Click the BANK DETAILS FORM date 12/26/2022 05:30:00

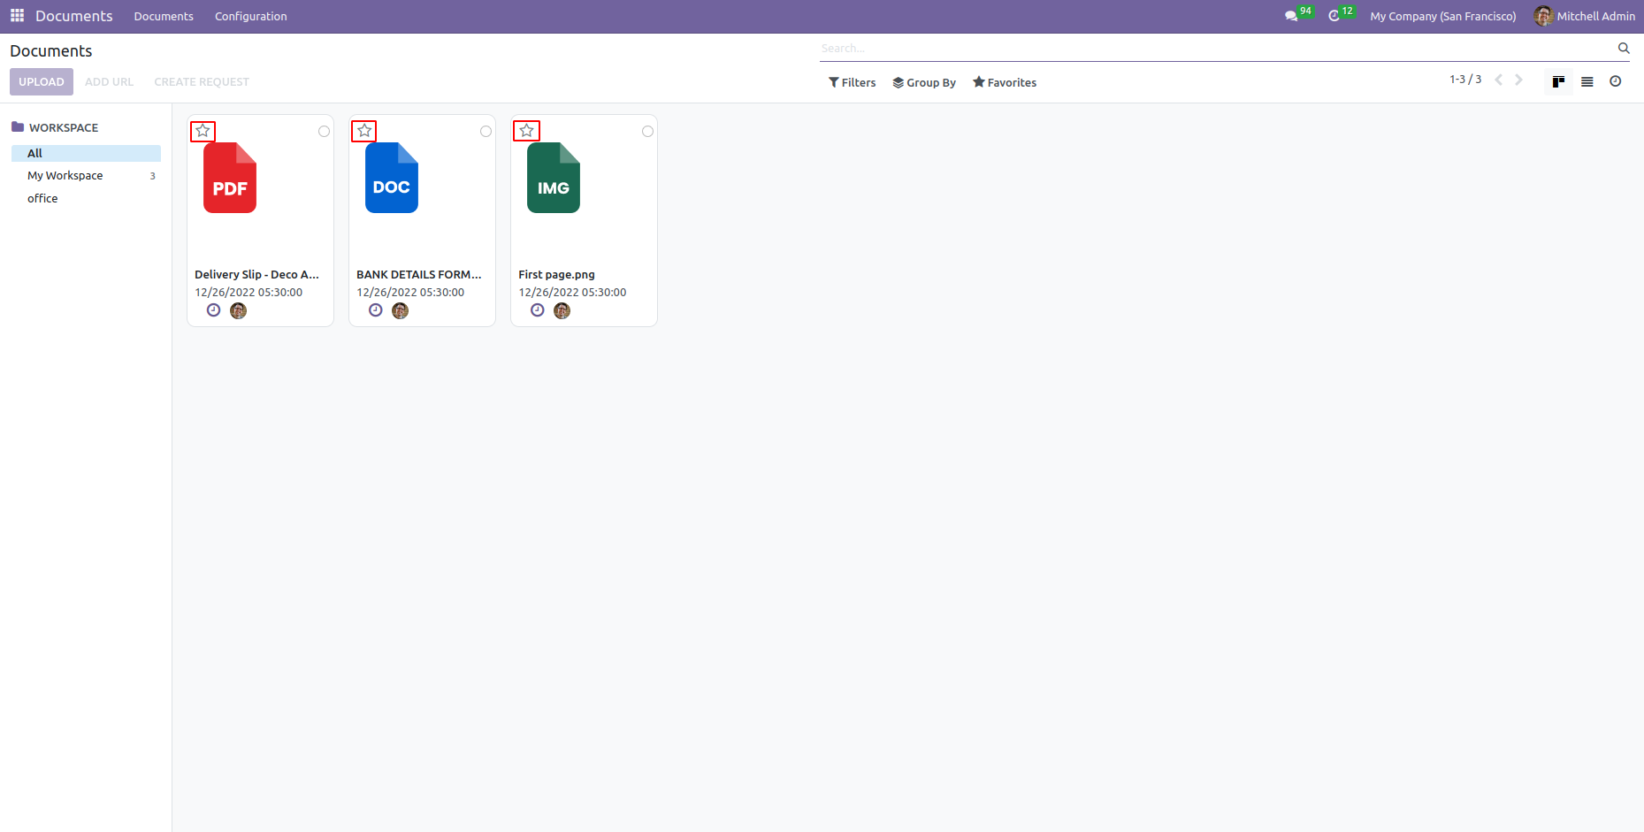(x=410, y=293)
